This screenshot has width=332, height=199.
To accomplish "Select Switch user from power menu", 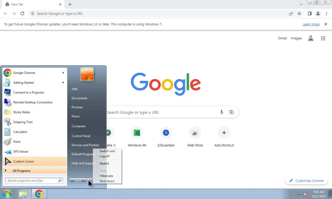I will [107, 151].
